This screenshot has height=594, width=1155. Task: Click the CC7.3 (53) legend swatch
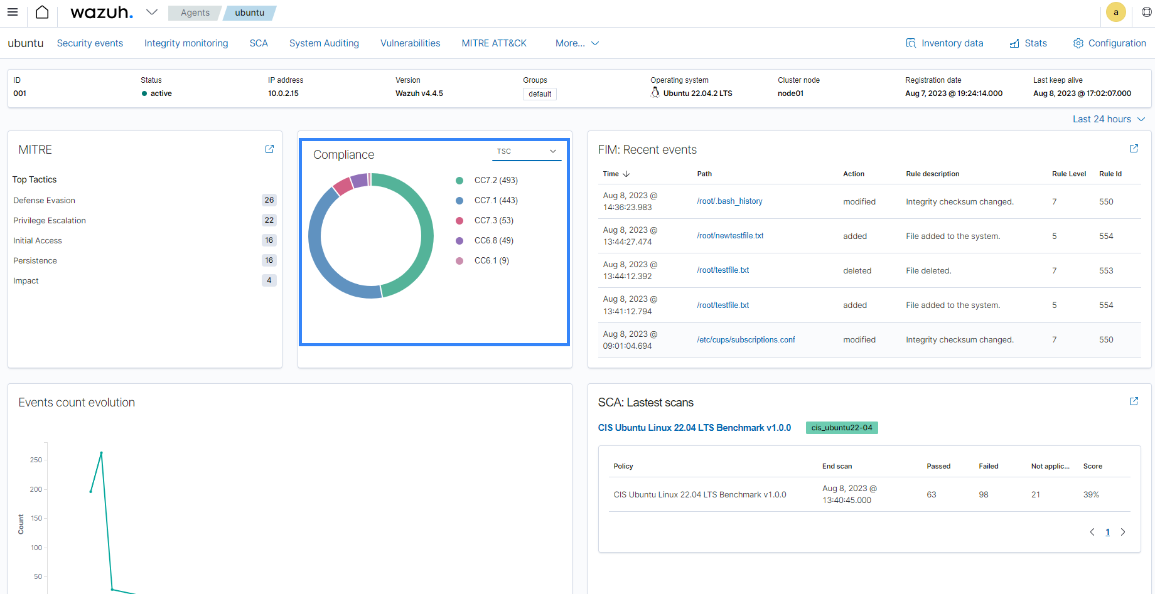tap(459, 221)
